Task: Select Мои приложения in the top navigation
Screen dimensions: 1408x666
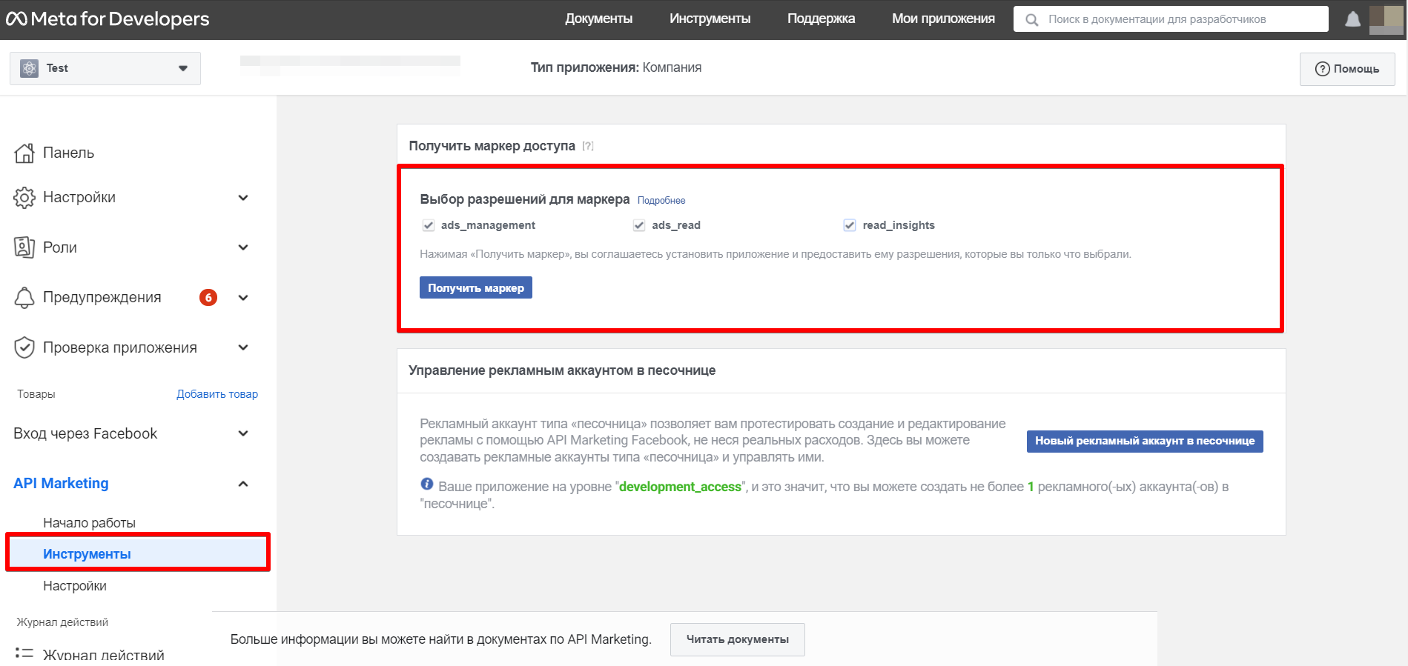Action: click(x=943, y=19)
